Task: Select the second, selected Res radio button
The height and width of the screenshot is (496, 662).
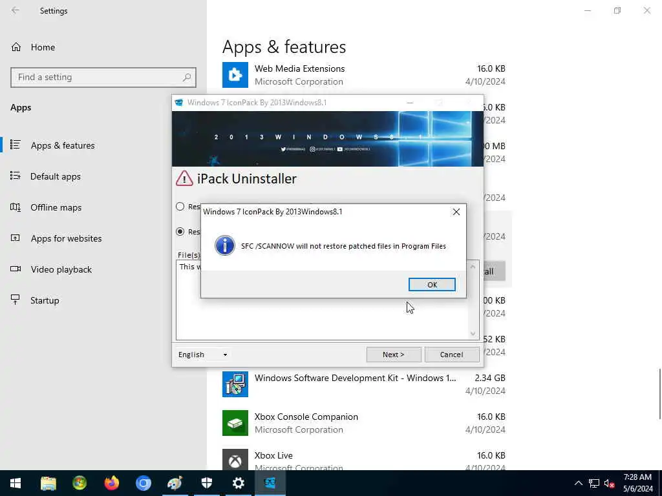Action: [180, 232]
